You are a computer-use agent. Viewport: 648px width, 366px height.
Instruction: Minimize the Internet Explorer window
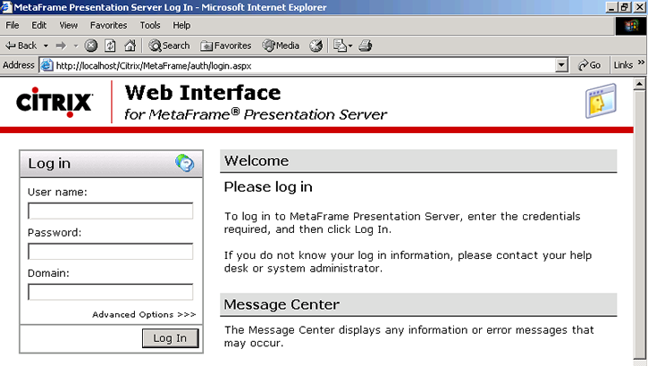[x=611, y=7]
